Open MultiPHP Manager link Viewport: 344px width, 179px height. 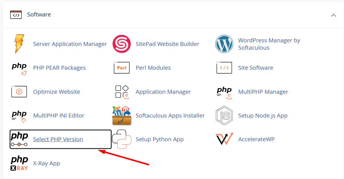[x=263, y=92]
